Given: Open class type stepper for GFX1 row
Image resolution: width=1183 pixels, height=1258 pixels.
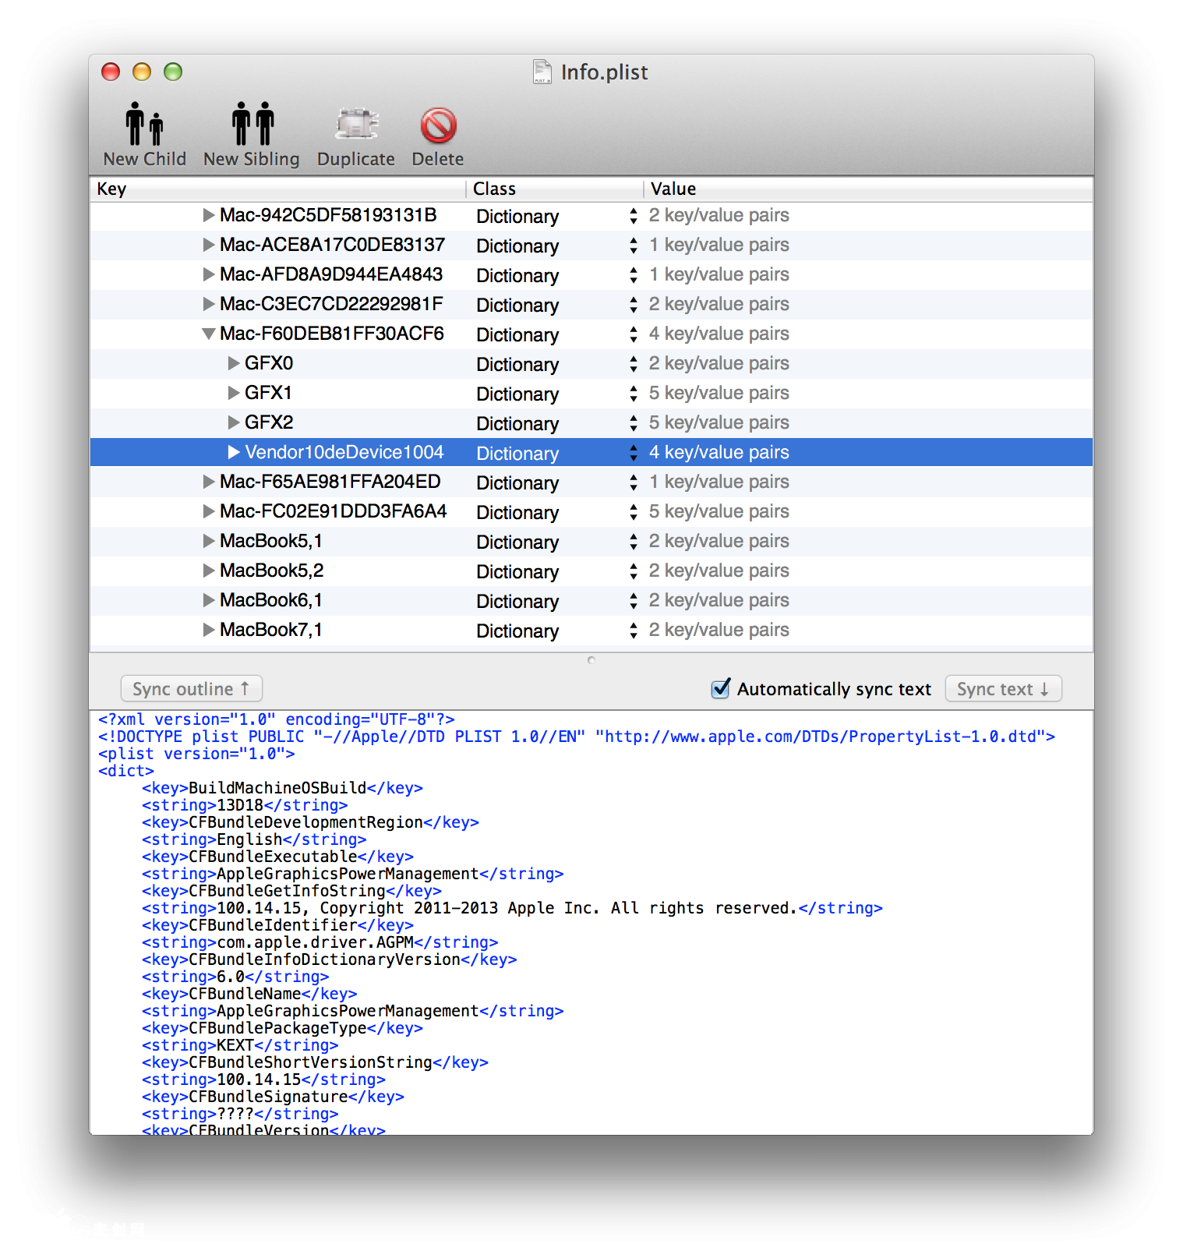Looking at the screenshot, I should [x=633, y=394].
